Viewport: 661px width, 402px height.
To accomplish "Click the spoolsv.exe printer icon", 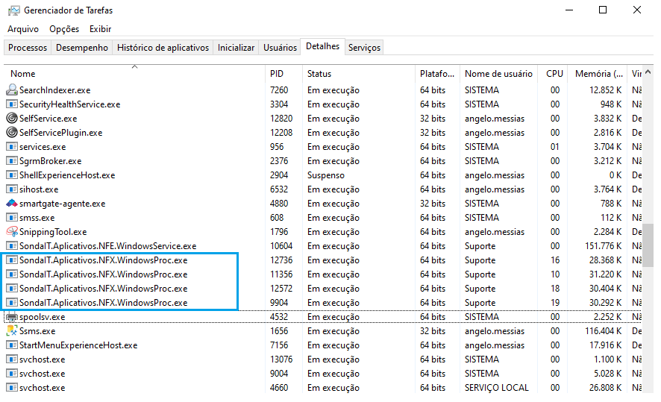I will click(x=12, y=317).
